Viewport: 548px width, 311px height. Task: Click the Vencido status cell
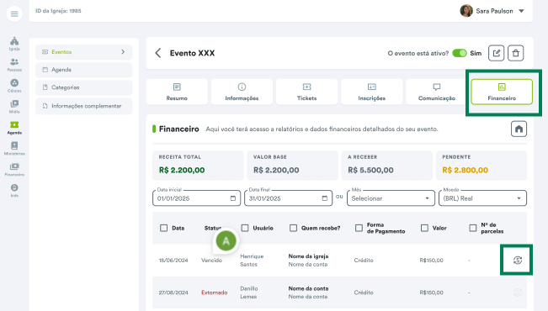pyautogui.click(x=211, y=261)
